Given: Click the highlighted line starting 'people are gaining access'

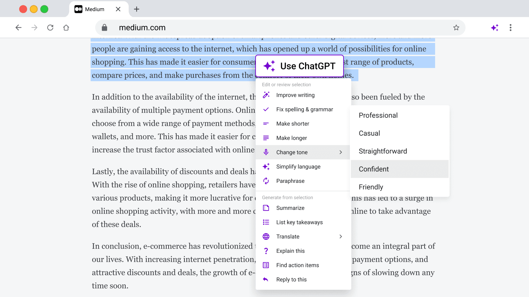Looking at the screenshot, I should point(259,49).
